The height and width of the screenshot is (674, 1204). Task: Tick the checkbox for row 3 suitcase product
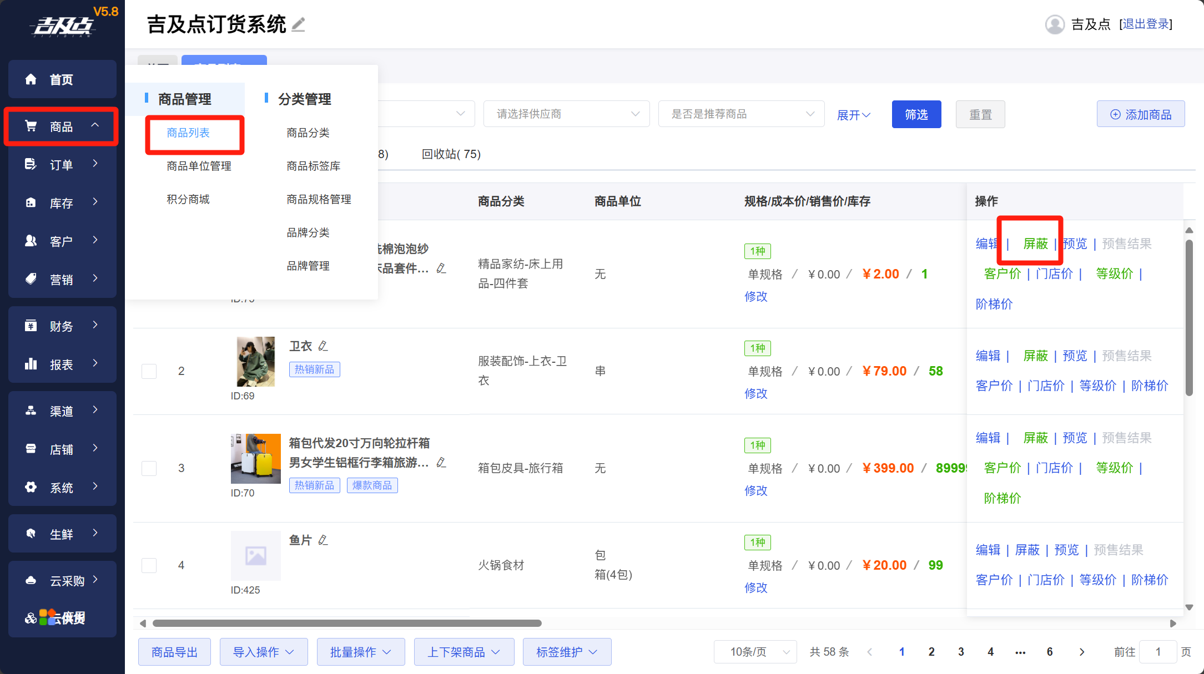149,468
